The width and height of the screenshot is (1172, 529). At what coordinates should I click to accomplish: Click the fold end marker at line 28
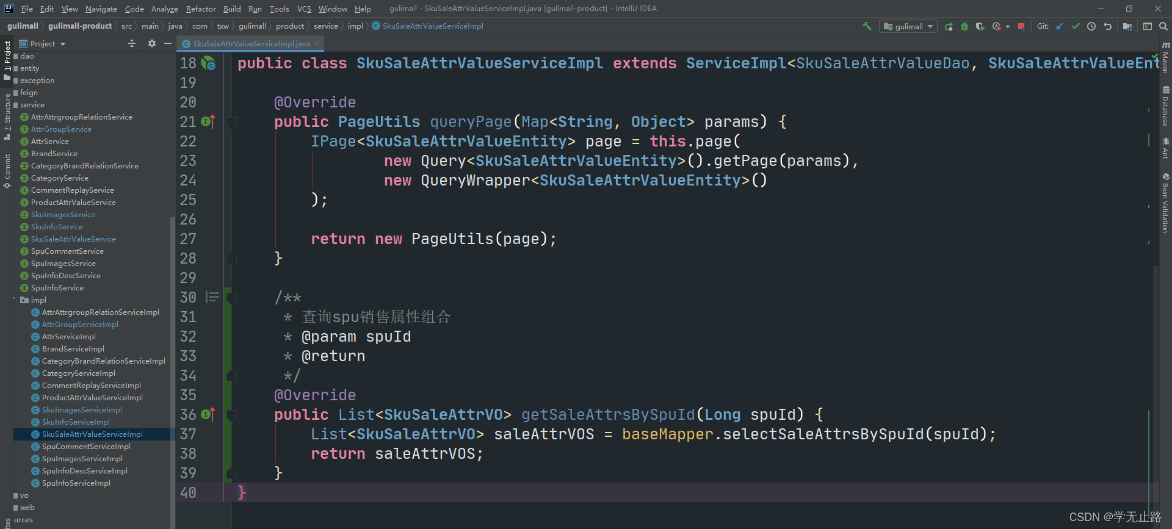click(x=231, y=259)
